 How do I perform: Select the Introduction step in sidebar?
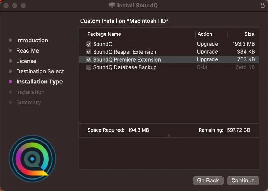click(x=32, y=40)
